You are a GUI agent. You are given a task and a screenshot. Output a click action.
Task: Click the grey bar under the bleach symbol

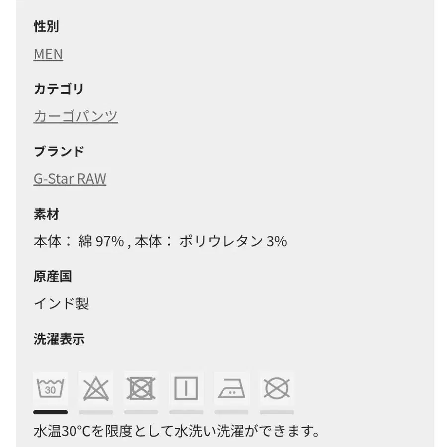(96, 412)
